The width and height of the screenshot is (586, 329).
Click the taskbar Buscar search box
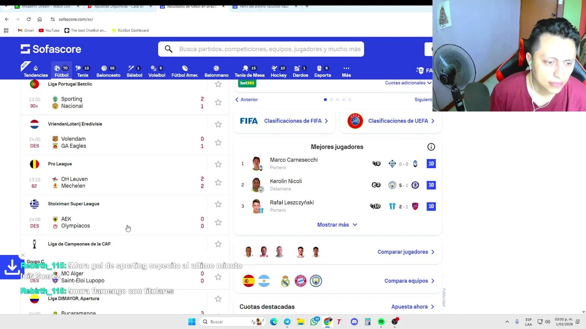[232, 322]
